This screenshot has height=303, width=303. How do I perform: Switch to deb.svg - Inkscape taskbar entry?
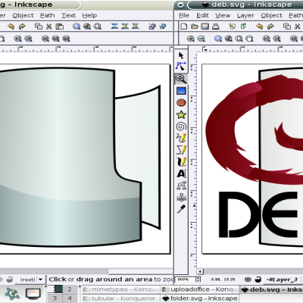click(x=271, y=289)
